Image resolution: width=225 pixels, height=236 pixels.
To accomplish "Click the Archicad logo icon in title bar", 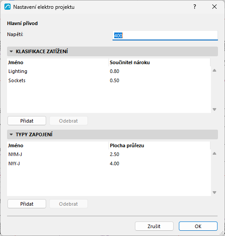I will tap(7, 7).
